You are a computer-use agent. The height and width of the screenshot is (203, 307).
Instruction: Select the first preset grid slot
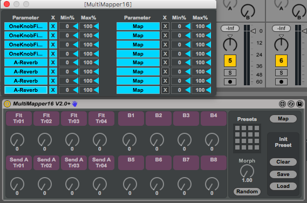[x=237, y=128]
